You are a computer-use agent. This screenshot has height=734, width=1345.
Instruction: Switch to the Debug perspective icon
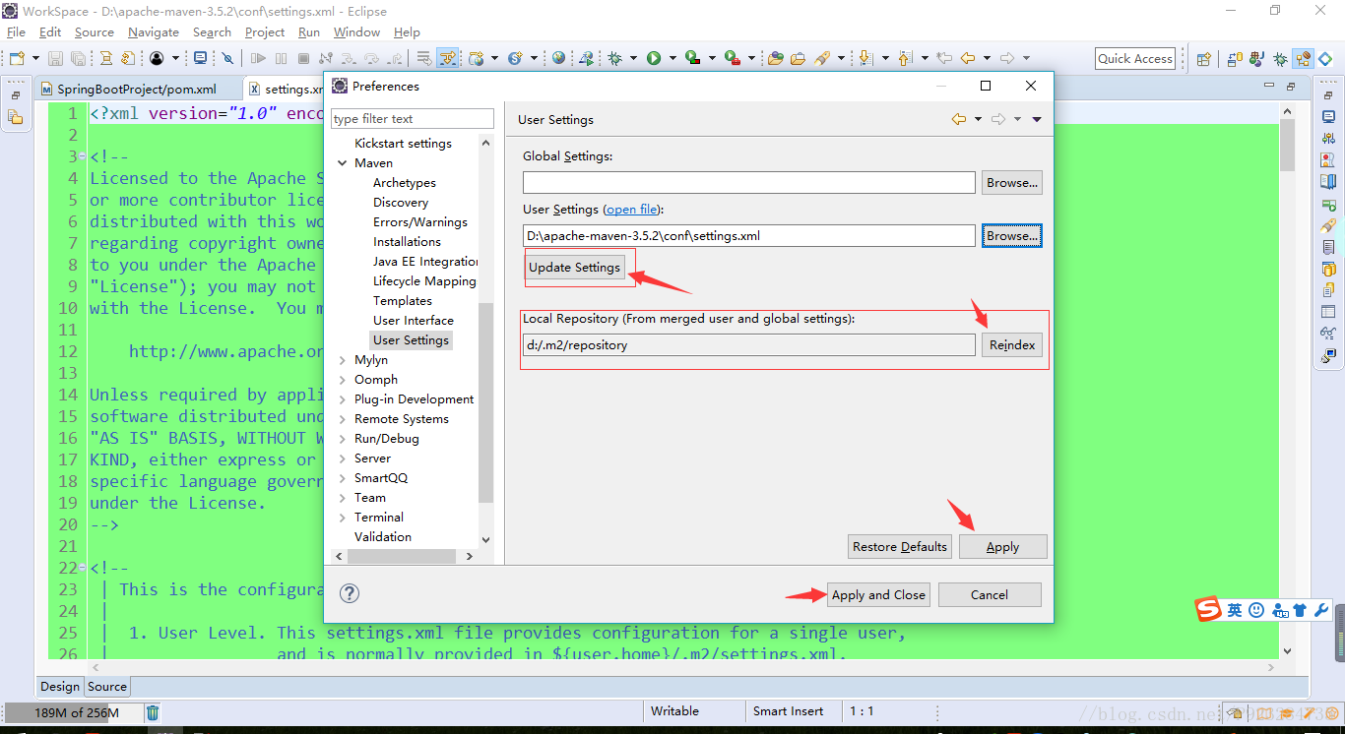[x=1280, y=59]
